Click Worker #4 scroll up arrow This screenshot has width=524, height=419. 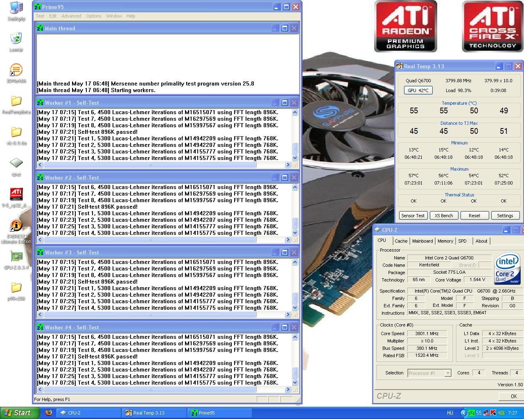click(295, 337)
